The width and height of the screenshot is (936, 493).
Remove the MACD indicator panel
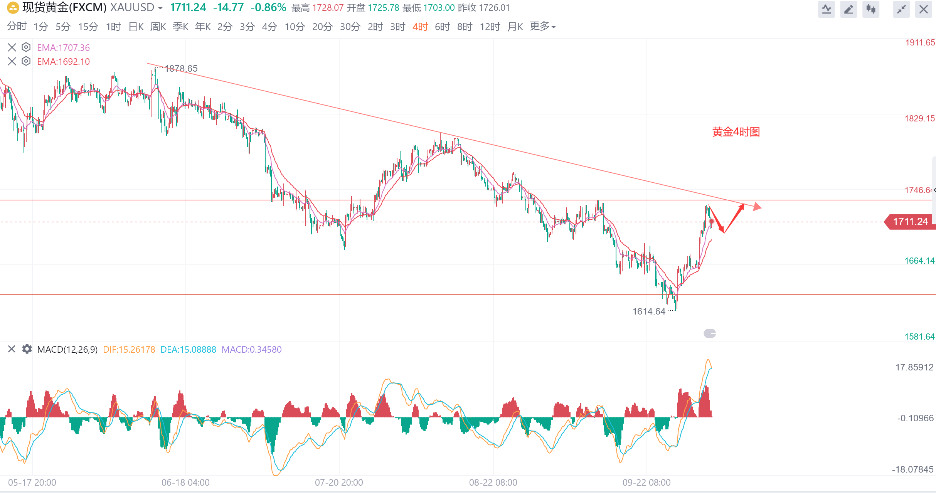pyautogui.click(x=12, y=349)
